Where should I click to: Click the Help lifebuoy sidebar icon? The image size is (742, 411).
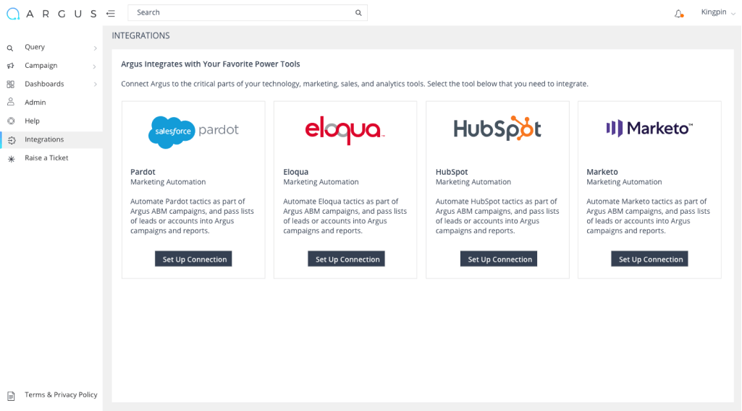coord(11,121)
